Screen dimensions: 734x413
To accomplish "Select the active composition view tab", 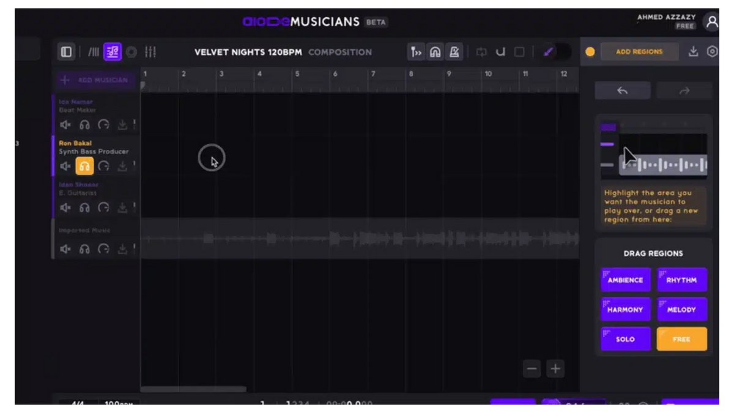I will (x=112, y=52).
